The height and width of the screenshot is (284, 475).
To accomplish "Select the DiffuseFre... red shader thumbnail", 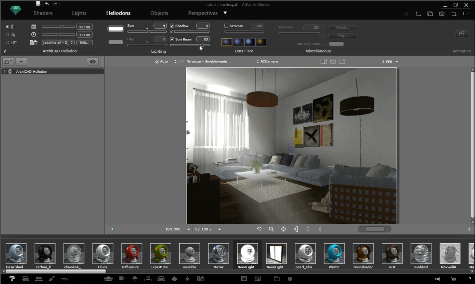I will (132, 254).
